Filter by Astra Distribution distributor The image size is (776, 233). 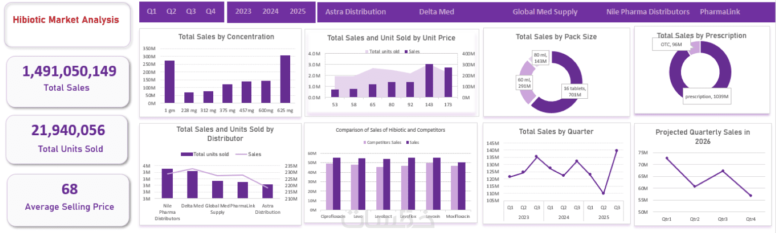click(356, 12)
